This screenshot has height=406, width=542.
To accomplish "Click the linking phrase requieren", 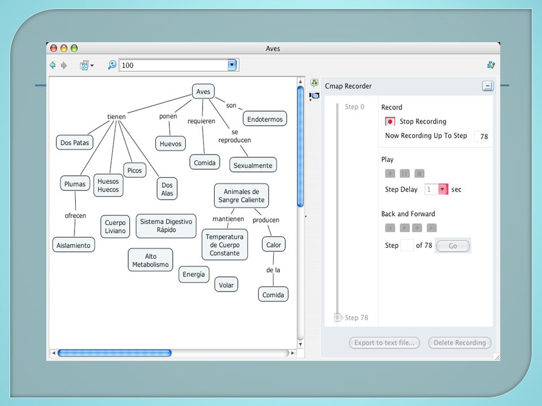I will click(201, 121).
